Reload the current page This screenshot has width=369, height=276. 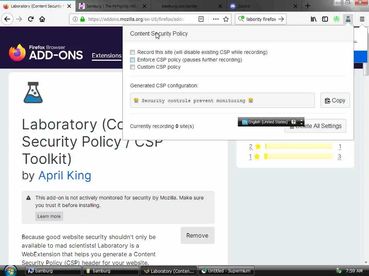(x=31, y=19)
